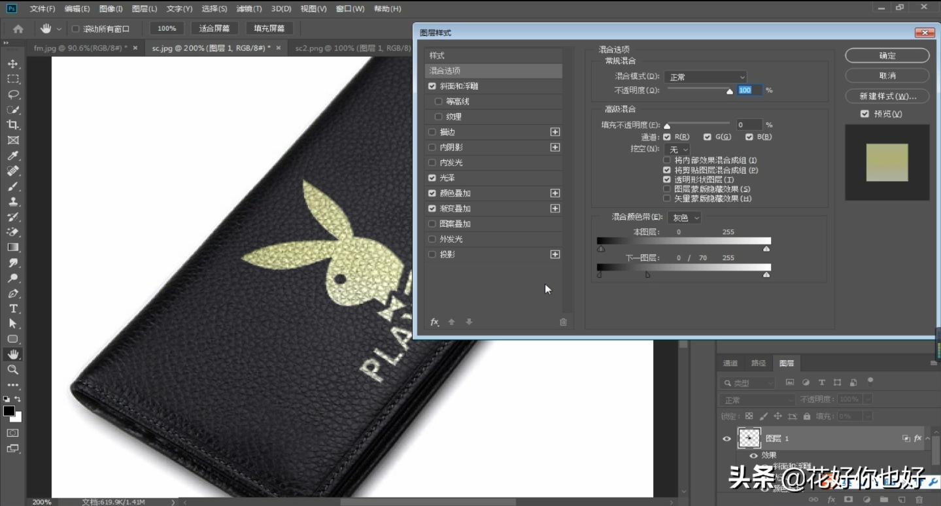Image resolution: width=941 pixels, height=506 pixels.
Task: Select the Horizontal Type tool
Action: 13,307
